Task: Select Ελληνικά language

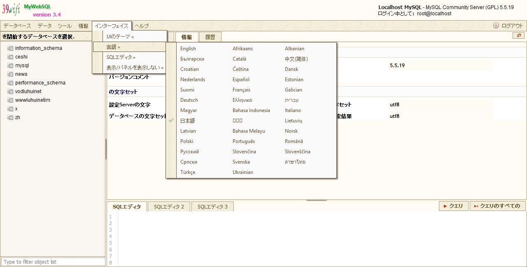Action: 242,100
